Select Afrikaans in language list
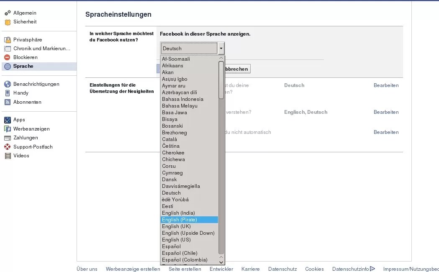Image resolution: width=439 pixels, height=272 pixels. tap(189, 66)
